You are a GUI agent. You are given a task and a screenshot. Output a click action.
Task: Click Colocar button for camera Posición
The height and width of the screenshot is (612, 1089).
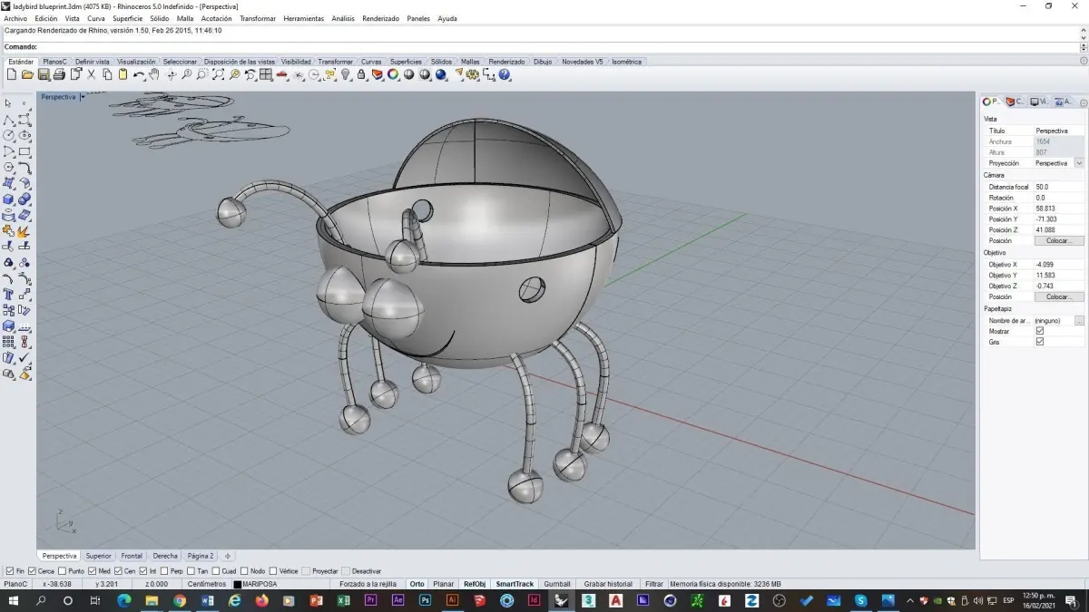point(1059,241)
